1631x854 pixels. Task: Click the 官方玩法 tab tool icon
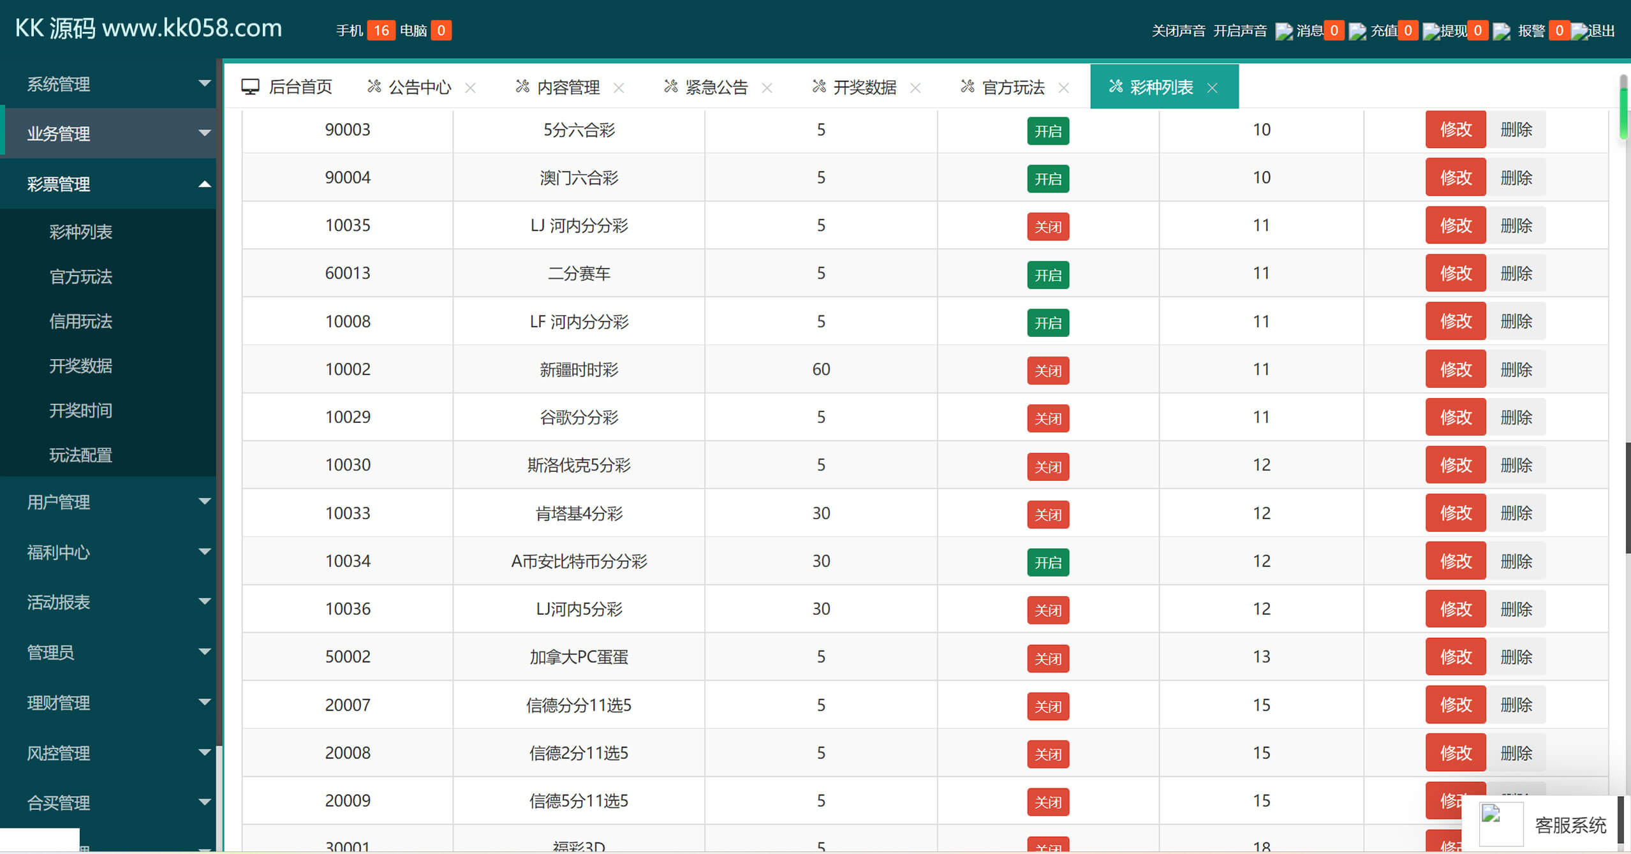coord(968,86)
